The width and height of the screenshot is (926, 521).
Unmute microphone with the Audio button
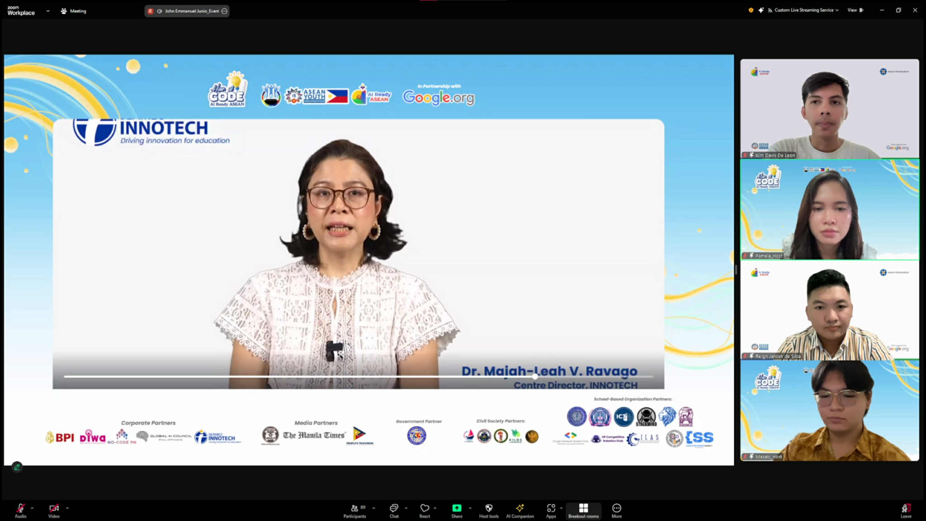(20, 510)
